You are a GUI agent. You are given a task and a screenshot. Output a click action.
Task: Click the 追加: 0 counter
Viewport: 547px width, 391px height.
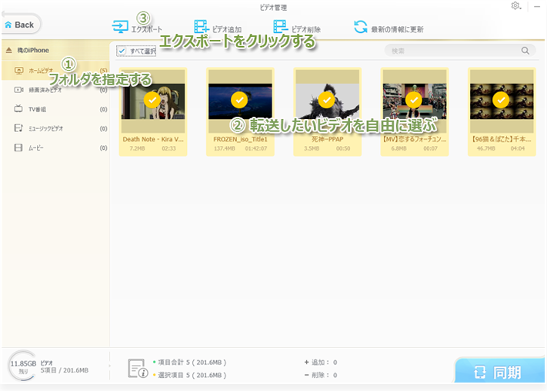(x=321, y=363)
